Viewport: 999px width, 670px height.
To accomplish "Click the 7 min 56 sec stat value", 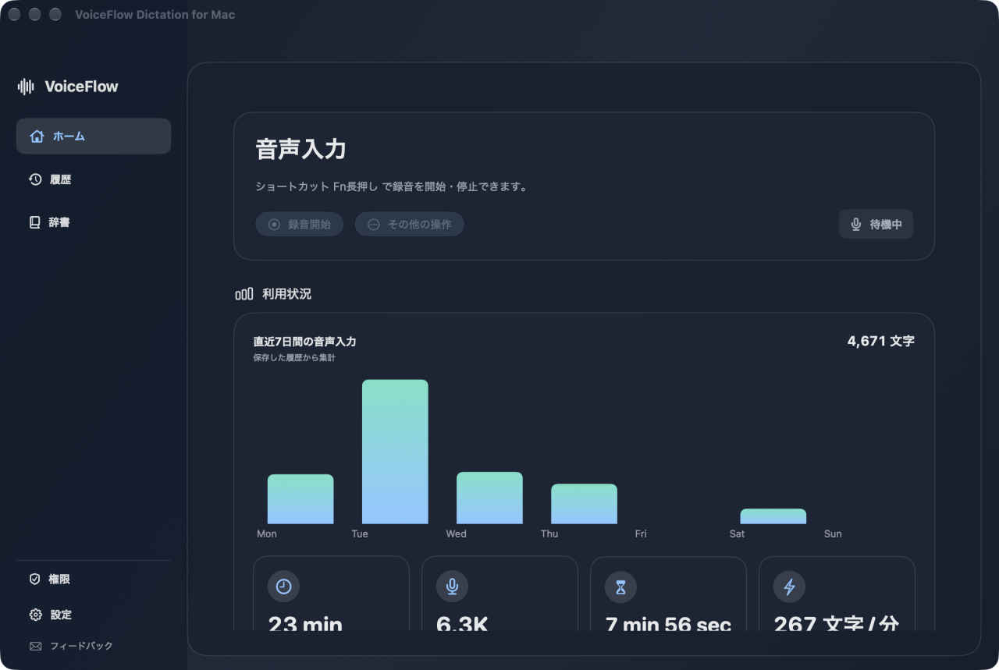I will tap(668, 624).
